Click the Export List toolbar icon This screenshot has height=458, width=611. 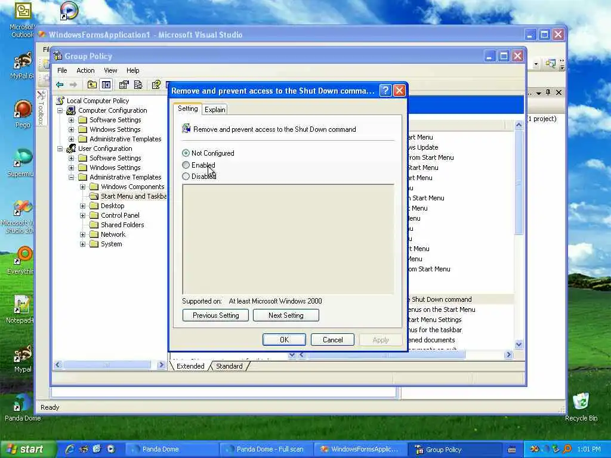(x=138, y=85)
